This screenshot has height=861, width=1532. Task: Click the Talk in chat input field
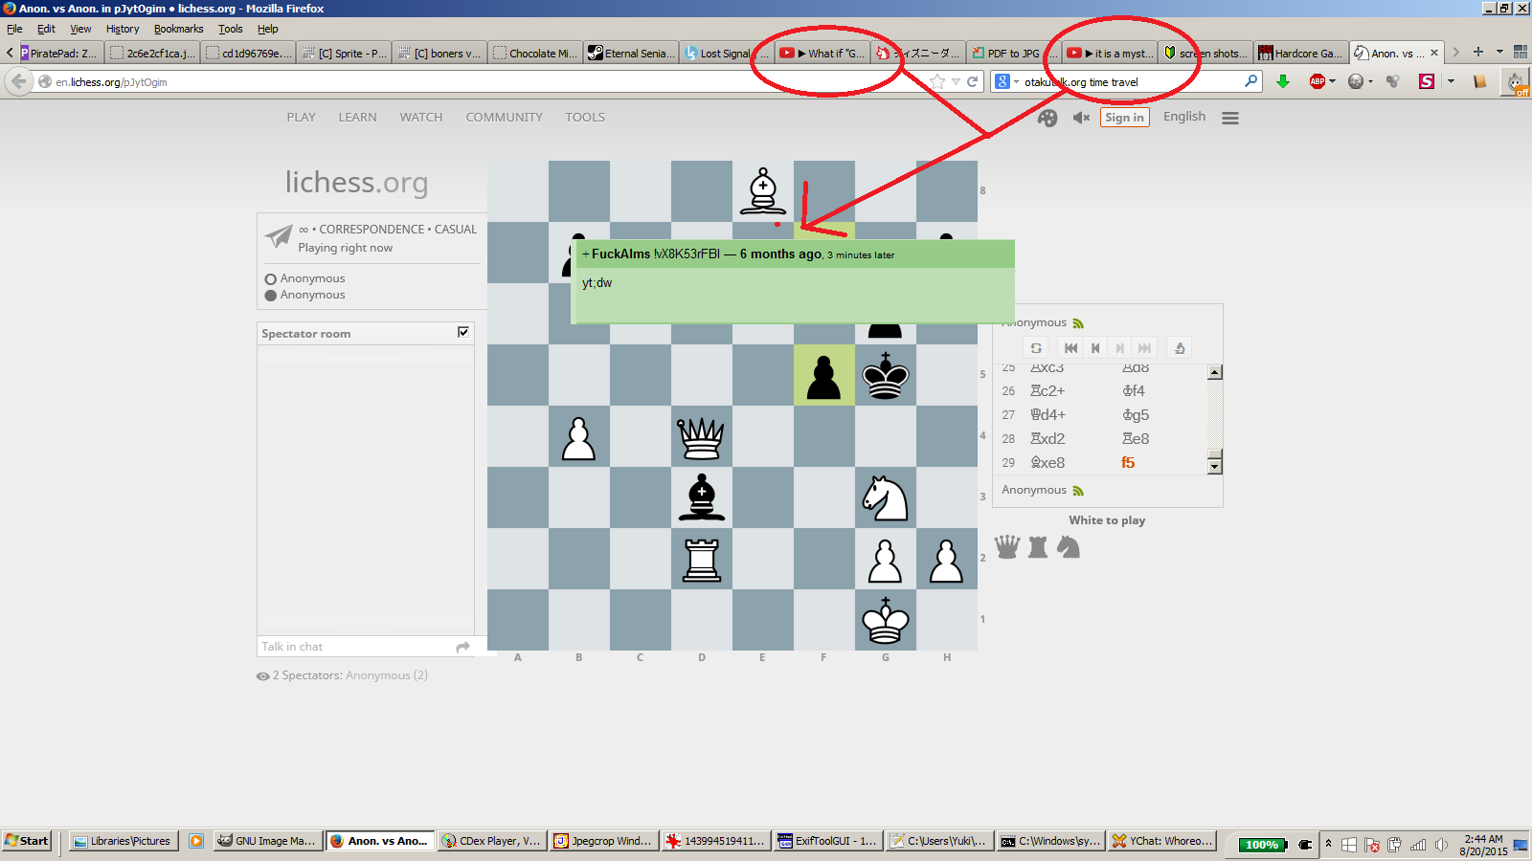click(354, 647)
